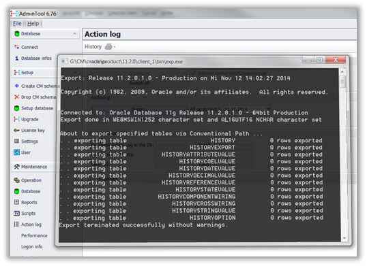
Task: Click the Drop CM schema red X icon
Action: [16, 97]
